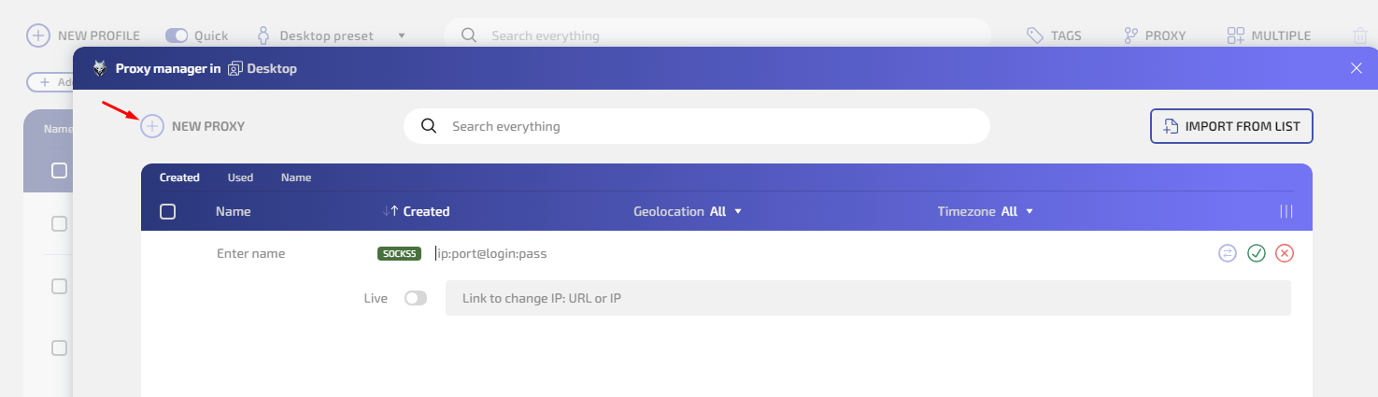Click the New Proxy plus icon
This screenshot has width=1378, height=397.
tap(152, 126)
